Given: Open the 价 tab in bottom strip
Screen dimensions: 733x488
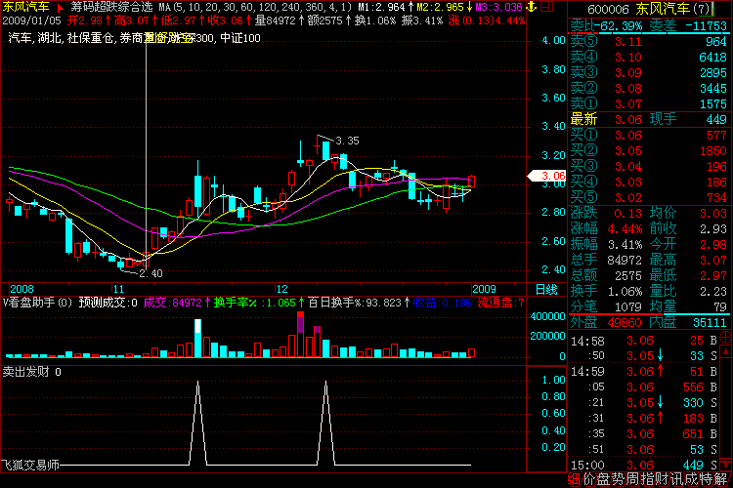Looking at the screenshot, I should (589, 479).
